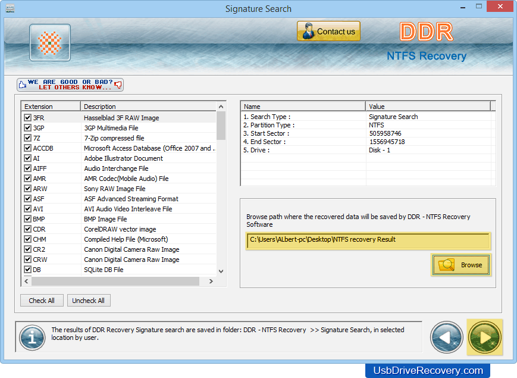Viewport: 517px width, 378px height.
Task: Select '7-Zip compressed file' row text
Action: [114, 138]
